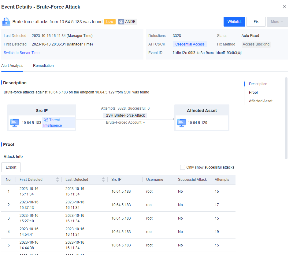Screen dimensions: 293x255
Task: Copy the Event ID using copy icon
Action: [x=239, y=53]
